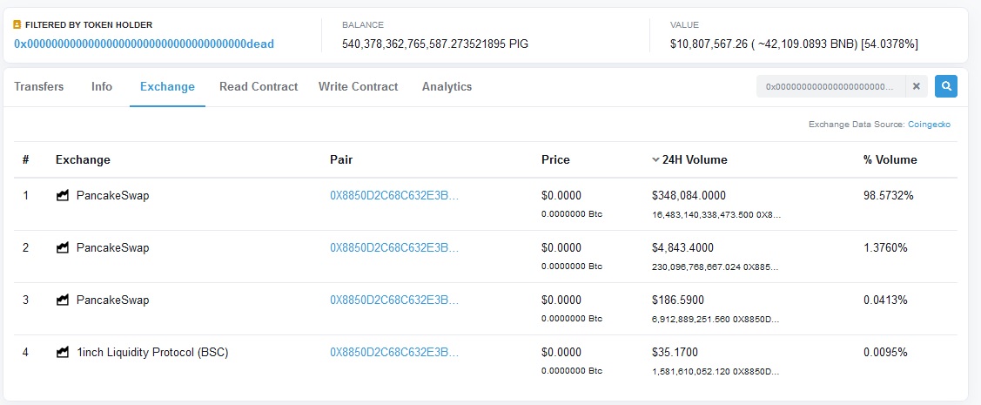981x405 pixels.
Task: Switch to the Transfers tab
Action: click(39, 87)
